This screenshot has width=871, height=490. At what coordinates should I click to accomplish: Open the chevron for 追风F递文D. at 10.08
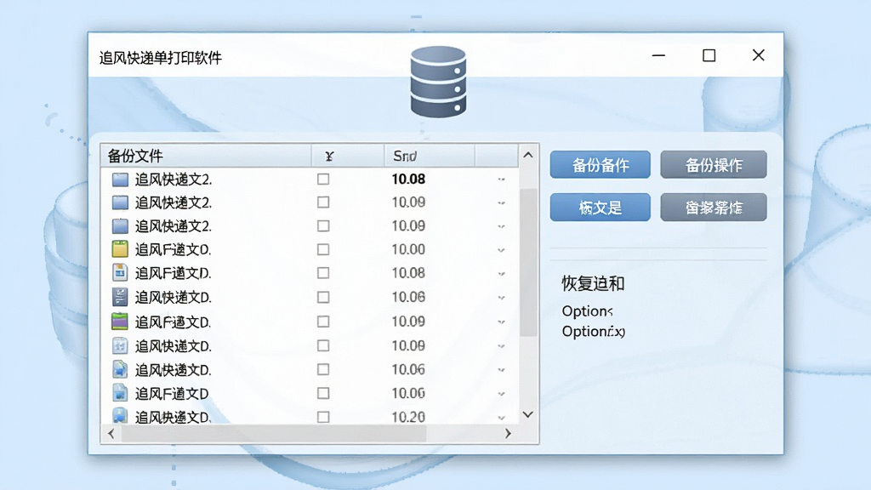pyautogui.click(x=501, y=274)
